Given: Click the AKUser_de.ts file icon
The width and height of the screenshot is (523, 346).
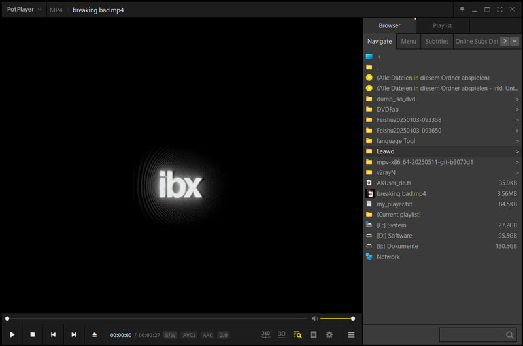Looking at the screenshot, I should pyautogui.click(x=369, y=183).
